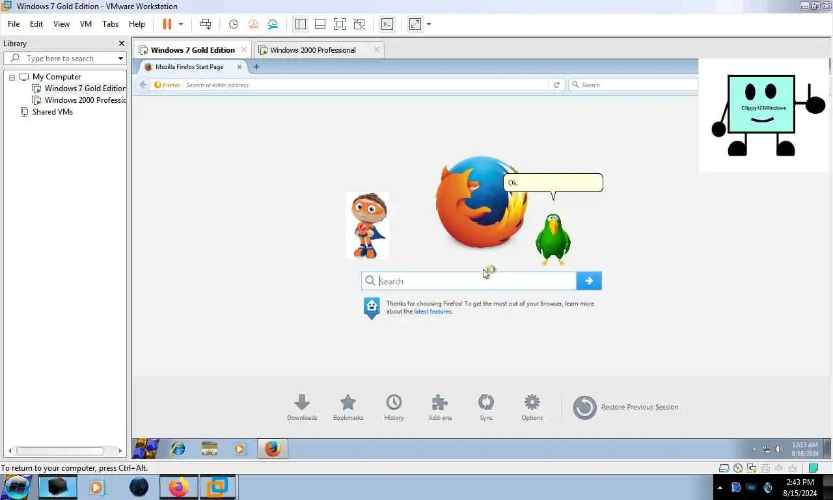Viewport: 833px width, 500px height.
Task: Click the VMware status bar CD/DVD icon
Action: pyautogui.click(x=738, y=468)
